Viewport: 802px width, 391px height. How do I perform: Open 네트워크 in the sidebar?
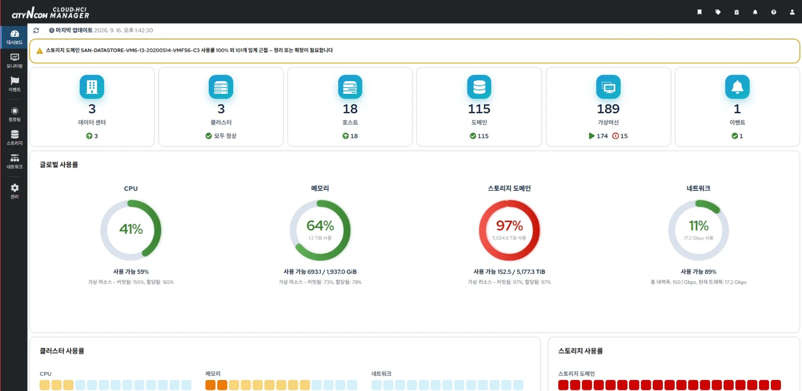click(14, 161)
